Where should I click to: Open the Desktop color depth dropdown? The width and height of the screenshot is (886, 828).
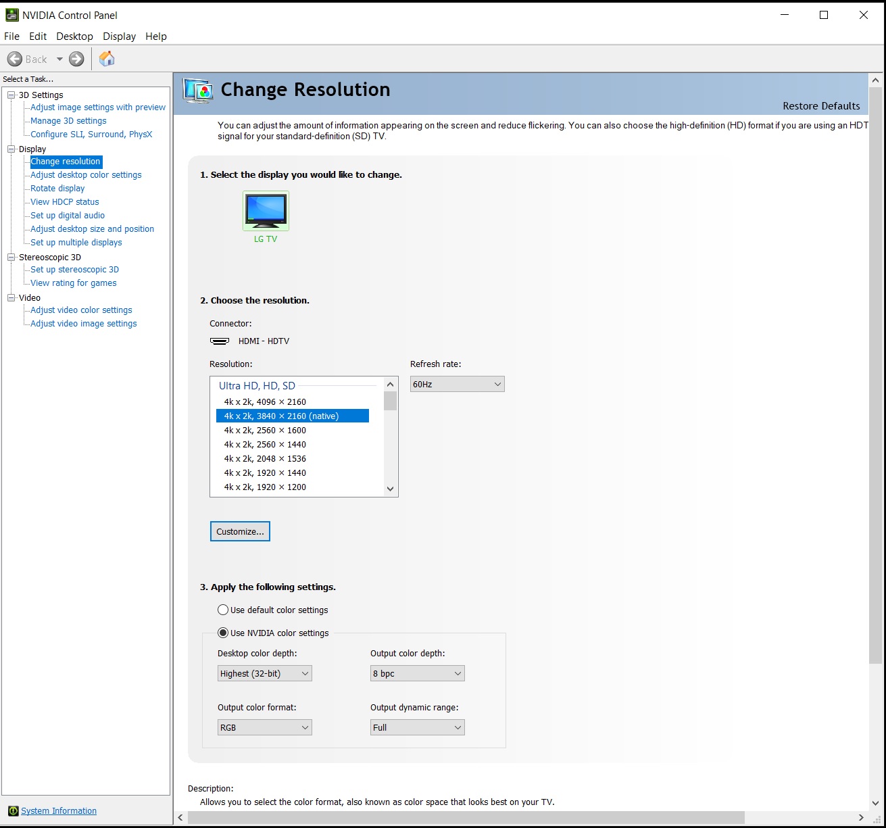point(264,674)
